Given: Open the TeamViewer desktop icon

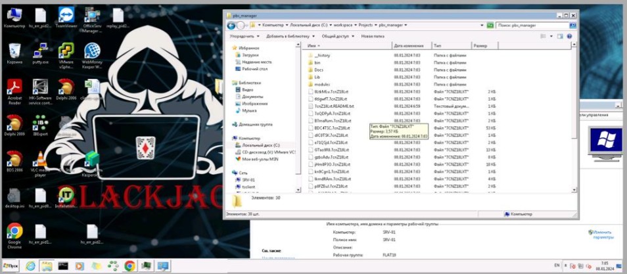Looking at the screenshot, I should point(66,16).
